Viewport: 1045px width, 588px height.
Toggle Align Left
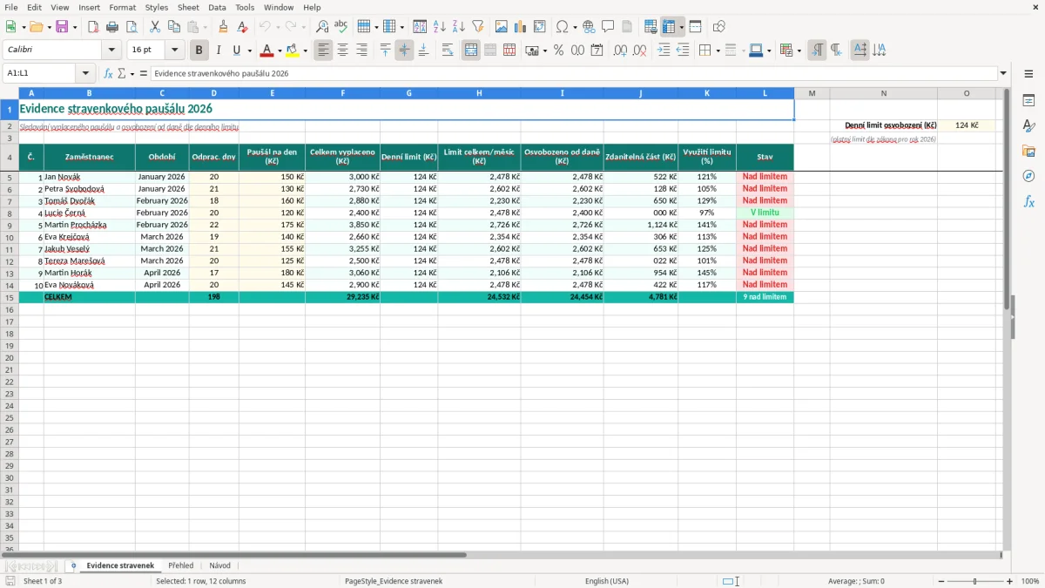324,51
